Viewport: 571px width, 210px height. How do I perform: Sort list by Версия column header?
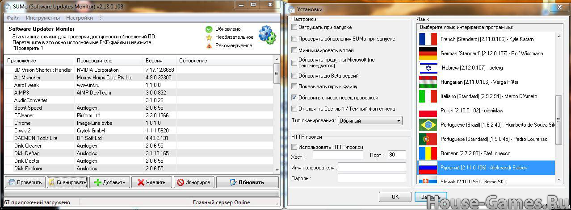pyautogui.click(x=160, y=60)
